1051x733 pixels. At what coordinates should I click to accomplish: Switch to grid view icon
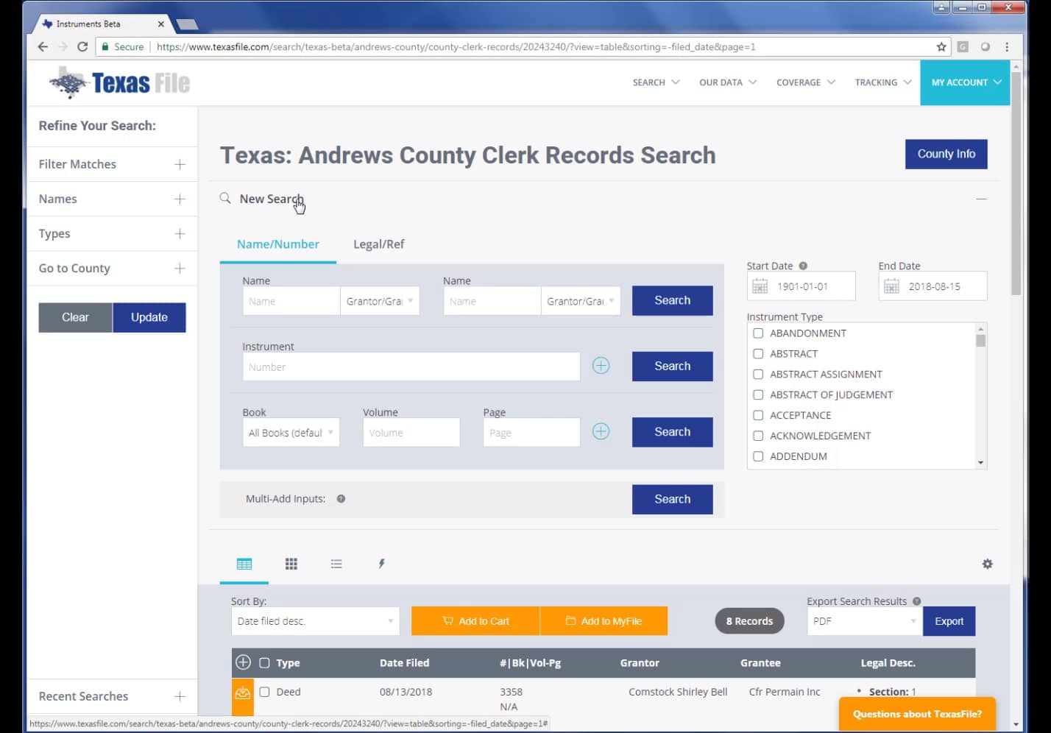coord(291,564)
